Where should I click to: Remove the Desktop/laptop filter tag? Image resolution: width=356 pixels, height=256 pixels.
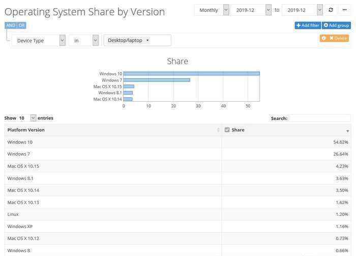tap(147, 40)
